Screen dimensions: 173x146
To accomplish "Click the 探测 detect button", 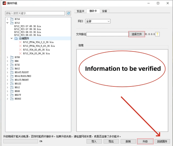I will (x=128, y=141).
